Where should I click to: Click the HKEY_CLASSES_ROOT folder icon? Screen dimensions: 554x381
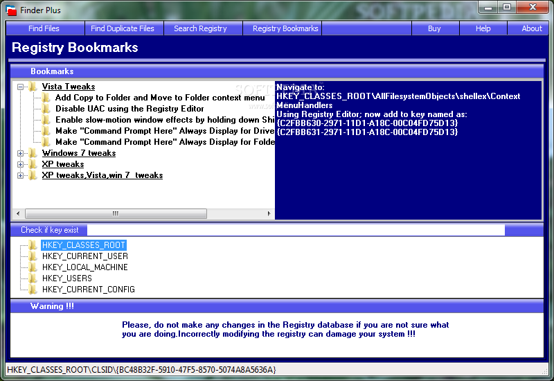(x=33, y=245)
